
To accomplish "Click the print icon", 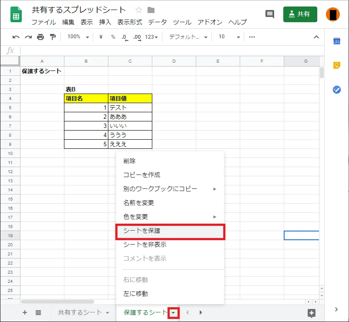I will coord(40,37).
